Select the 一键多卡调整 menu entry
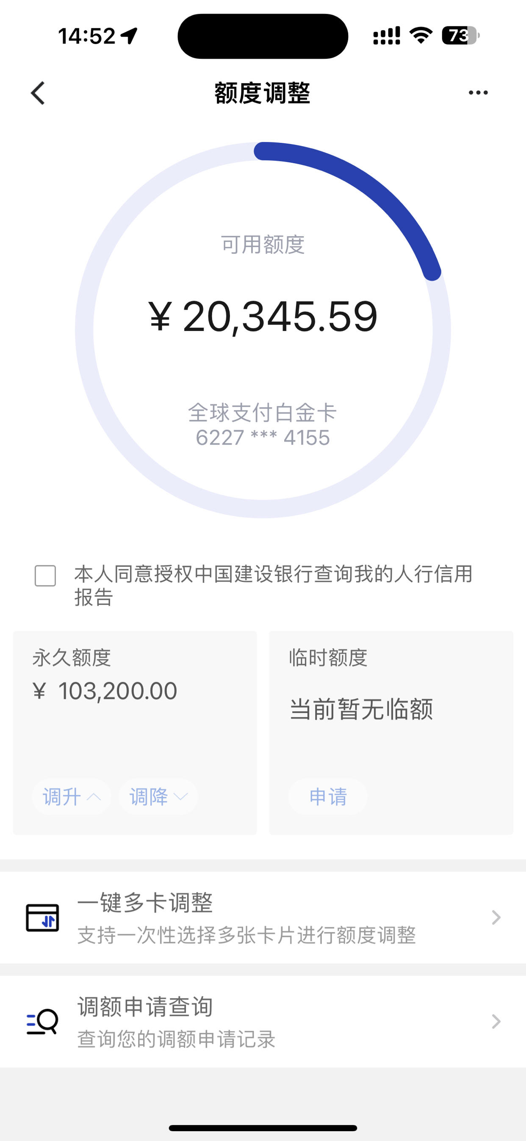The height and width of the screenshot is (1141, 526). coord(263,917)
